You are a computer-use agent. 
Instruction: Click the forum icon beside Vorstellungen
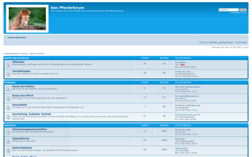click(x=8, y=74)
